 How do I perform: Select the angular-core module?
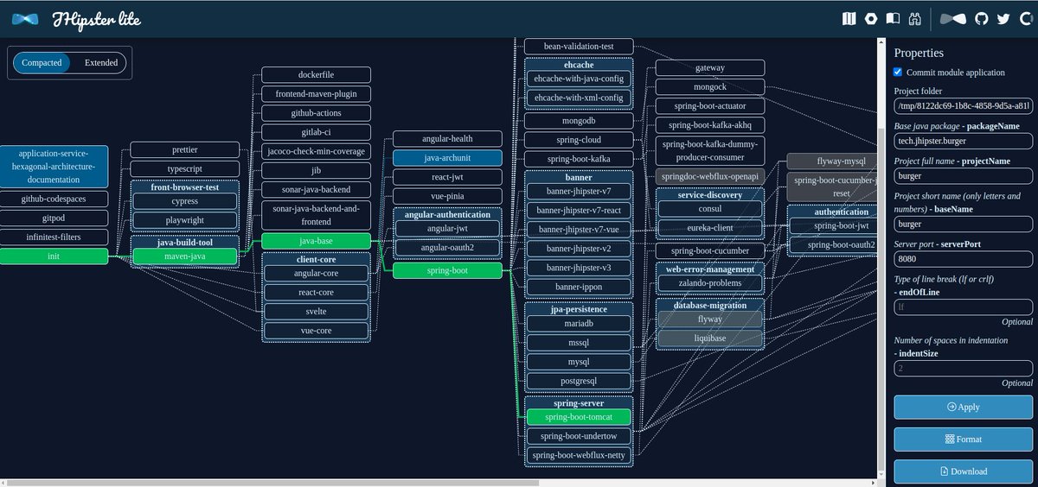(316, 273)
